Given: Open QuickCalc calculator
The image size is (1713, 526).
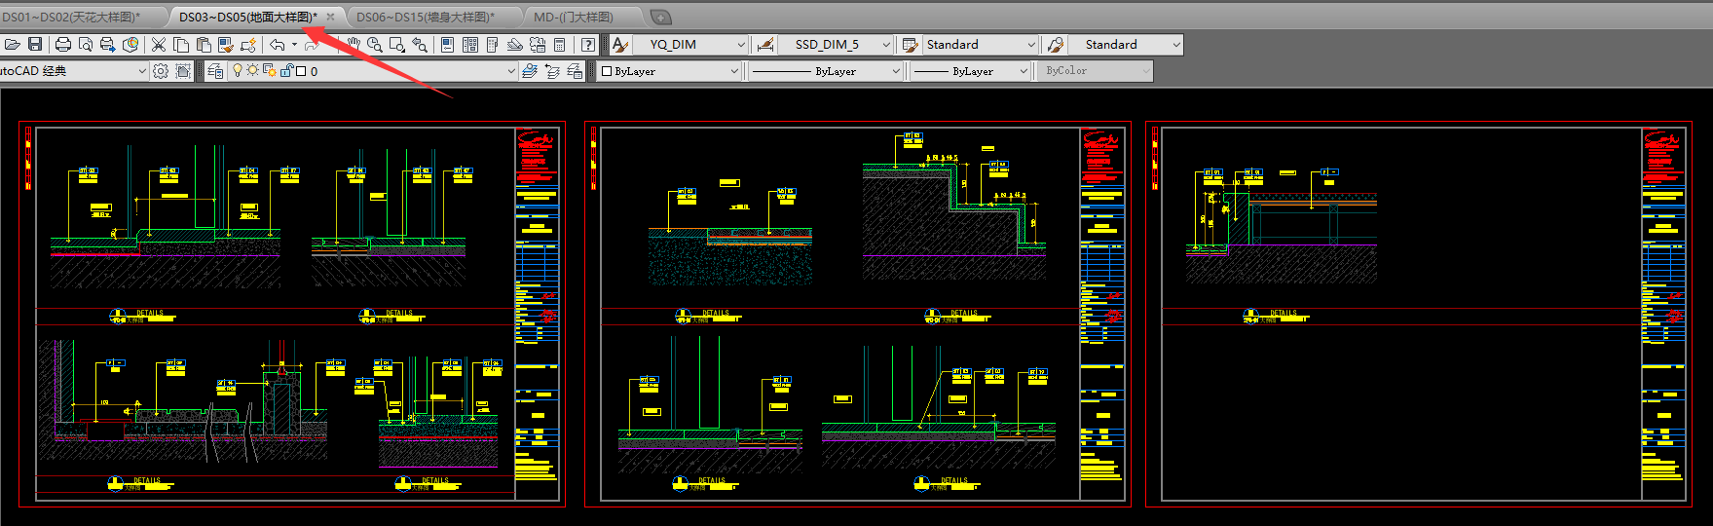Looking at the screenshot, I should click(560, 45).
